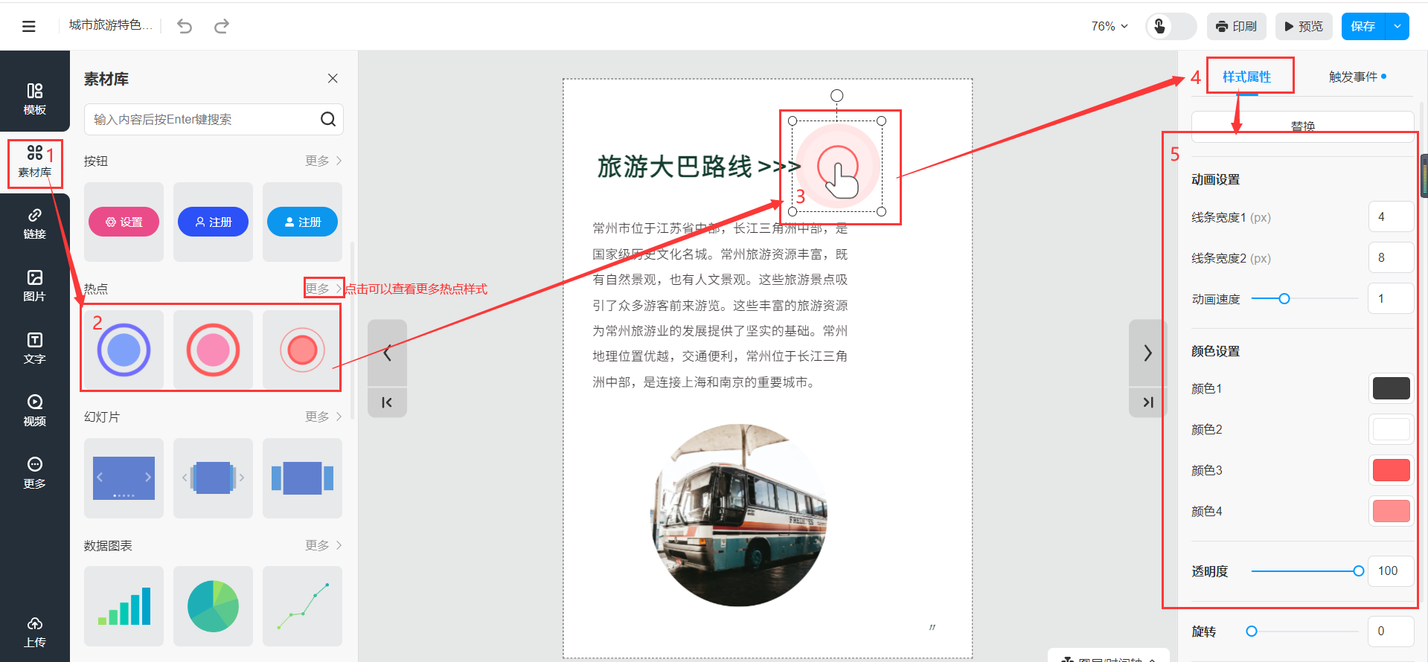The width and height of the screenshot is (1428, 662).
Task: Go to next page with right arrow
Action: (1147, 353)
